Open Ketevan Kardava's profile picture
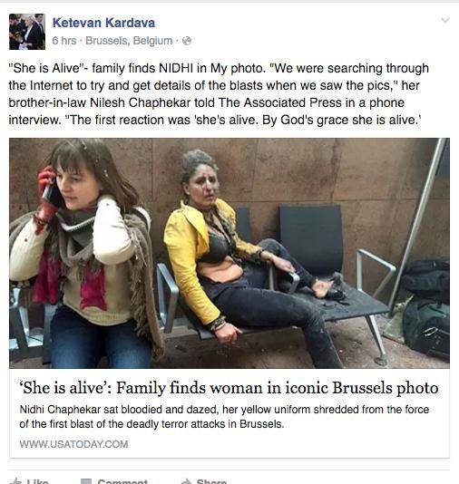 point(27,32)
